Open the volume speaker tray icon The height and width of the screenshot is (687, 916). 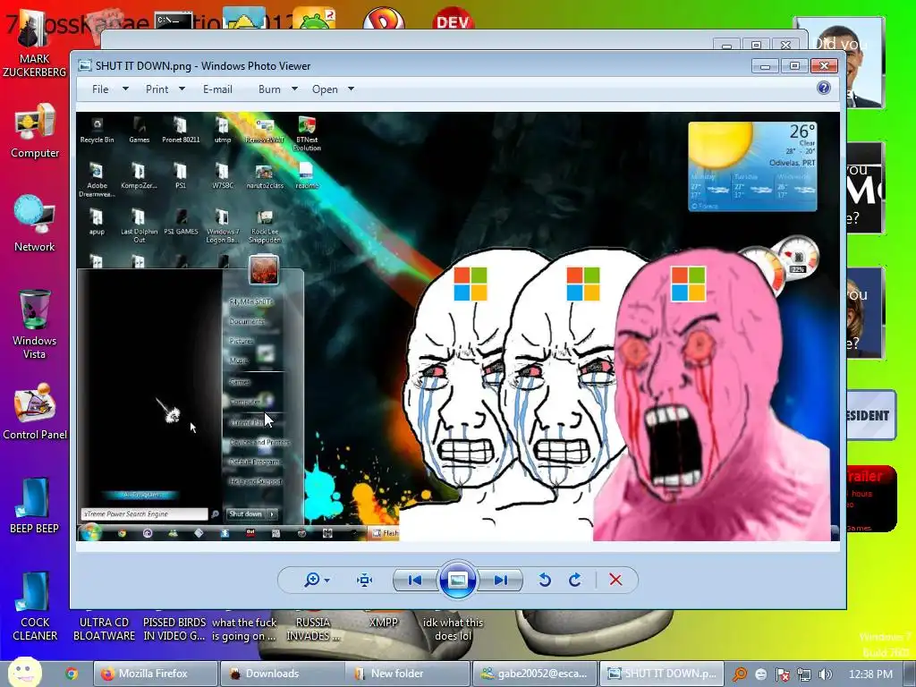(x=825, y=674)
